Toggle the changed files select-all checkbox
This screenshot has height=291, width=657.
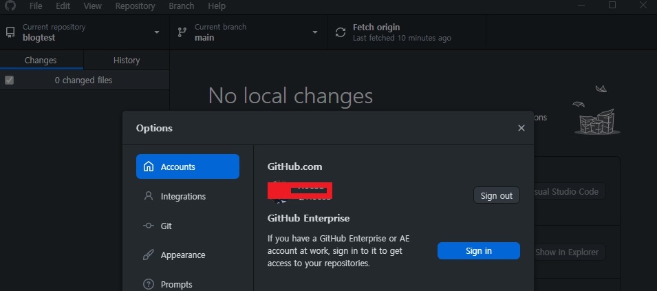(9, 80)
